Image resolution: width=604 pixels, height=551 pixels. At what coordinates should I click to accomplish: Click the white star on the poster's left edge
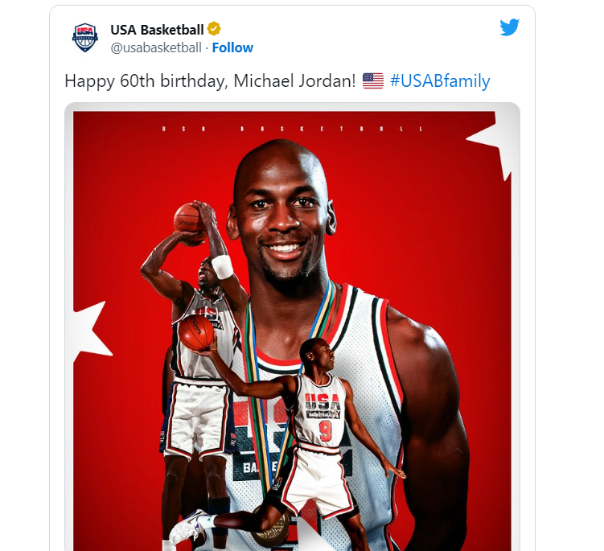[x=92, y=332]
